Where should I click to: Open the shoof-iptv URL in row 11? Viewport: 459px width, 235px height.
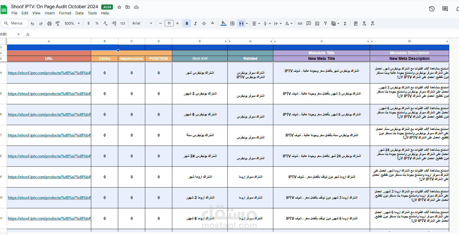coord(49,218)
